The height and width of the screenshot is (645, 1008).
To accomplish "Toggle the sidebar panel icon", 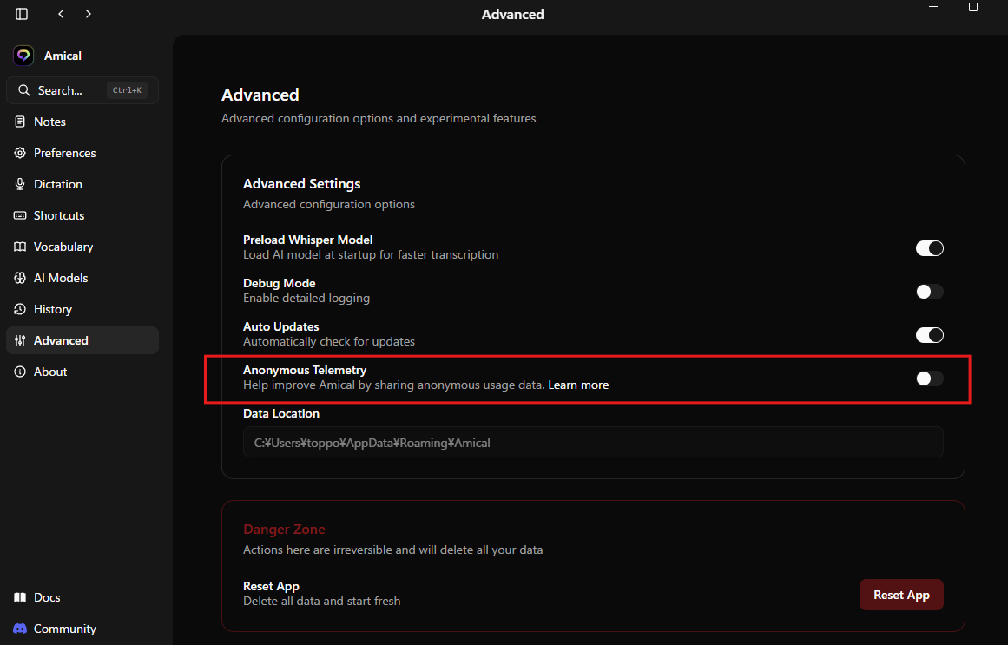I will (22, 14).
